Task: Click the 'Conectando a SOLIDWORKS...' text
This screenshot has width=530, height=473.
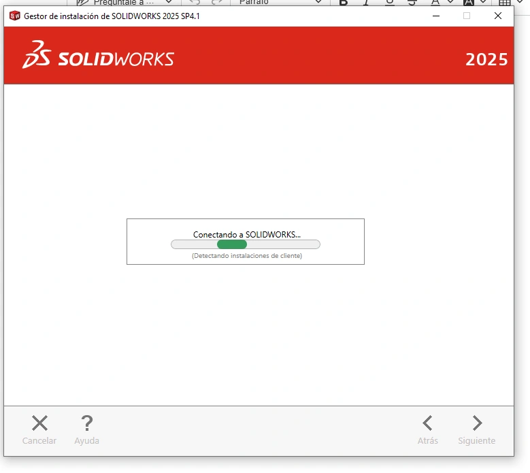Action: tap(247, 234)
